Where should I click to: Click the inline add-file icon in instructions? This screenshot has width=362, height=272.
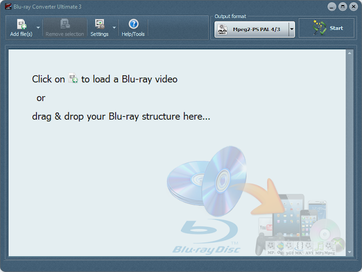[73, 78]
